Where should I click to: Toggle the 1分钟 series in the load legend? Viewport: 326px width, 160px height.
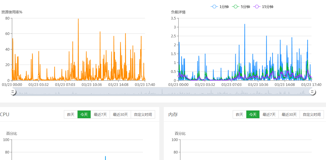220,7
